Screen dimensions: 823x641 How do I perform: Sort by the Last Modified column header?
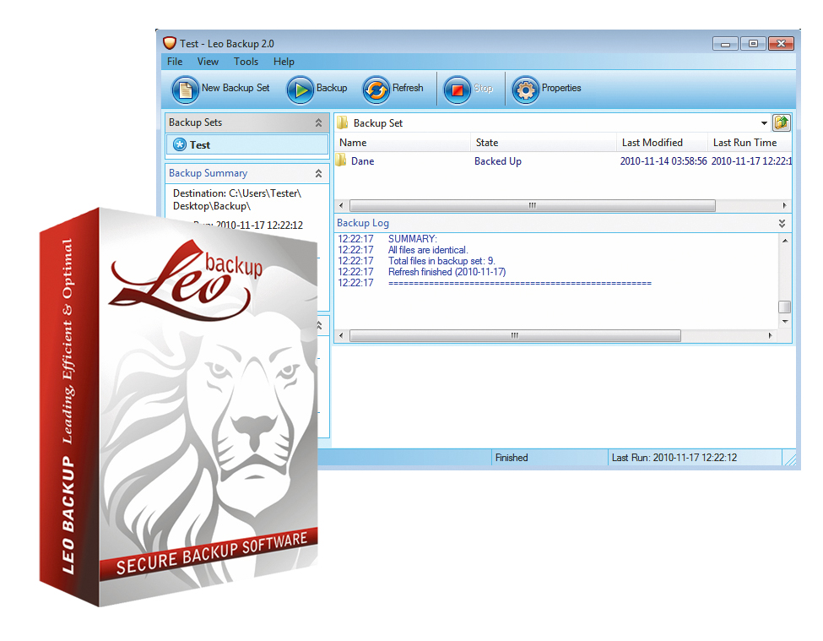click(x=652, y=143)
